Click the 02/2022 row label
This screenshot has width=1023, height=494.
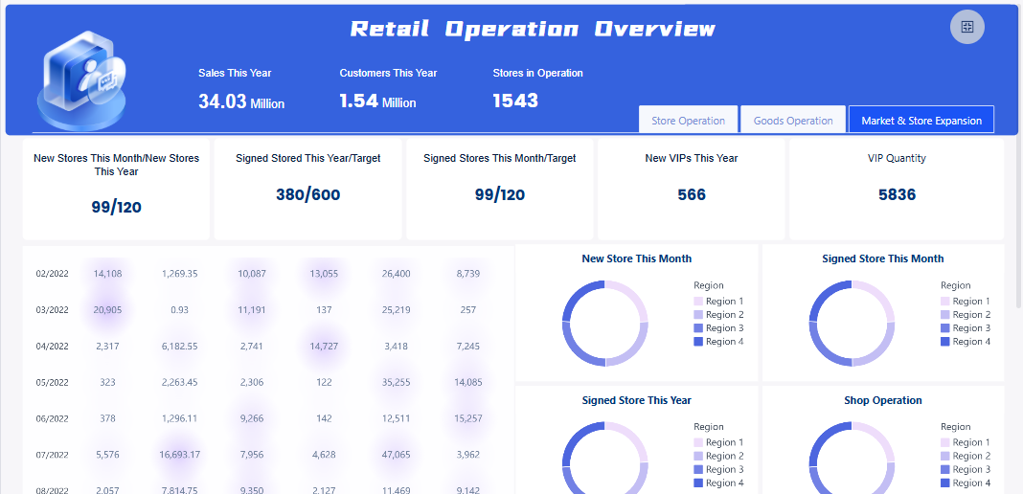pyautogui.click(x=51, y=274)
